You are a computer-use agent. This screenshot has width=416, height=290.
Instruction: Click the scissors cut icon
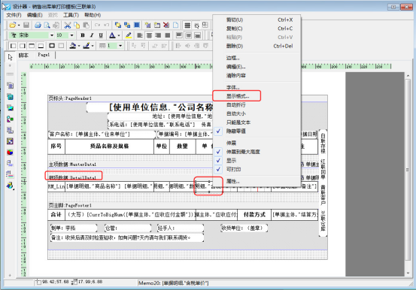(68, 26)
